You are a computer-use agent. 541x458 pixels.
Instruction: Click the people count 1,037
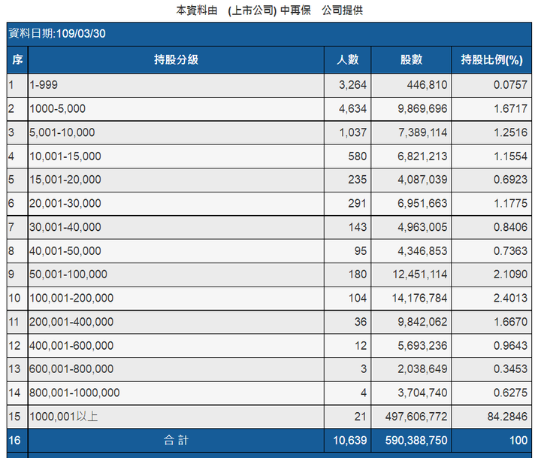click(352, 132)
